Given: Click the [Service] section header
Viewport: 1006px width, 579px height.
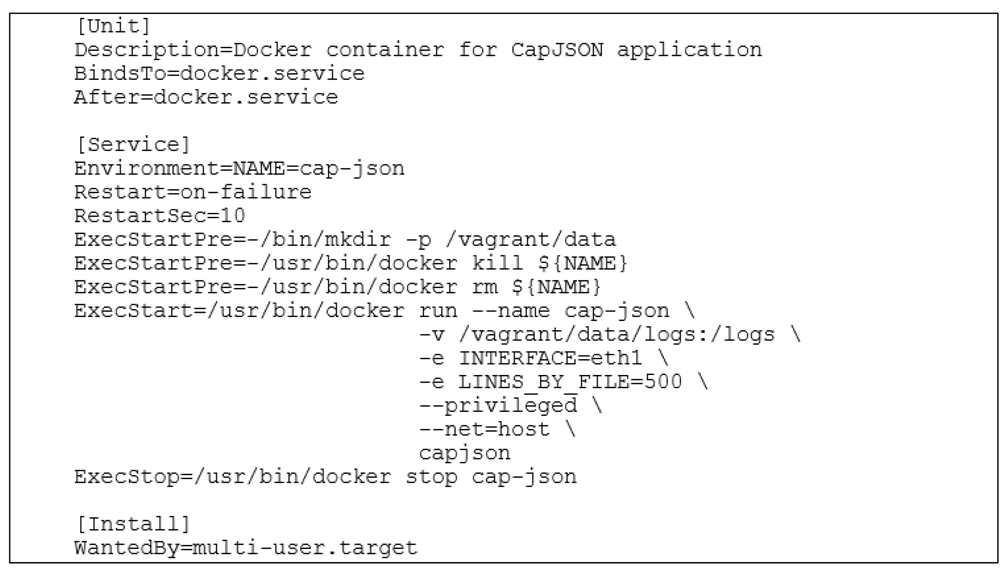Looking at the screenshot, I should point(133,145).
